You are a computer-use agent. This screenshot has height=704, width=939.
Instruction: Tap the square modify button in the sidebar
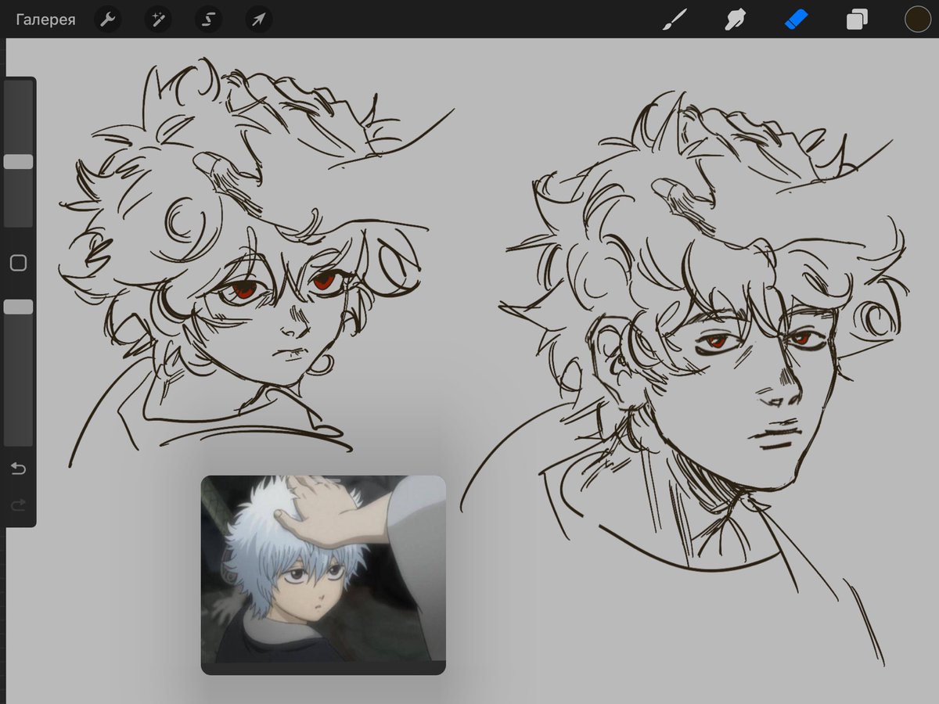18,263
